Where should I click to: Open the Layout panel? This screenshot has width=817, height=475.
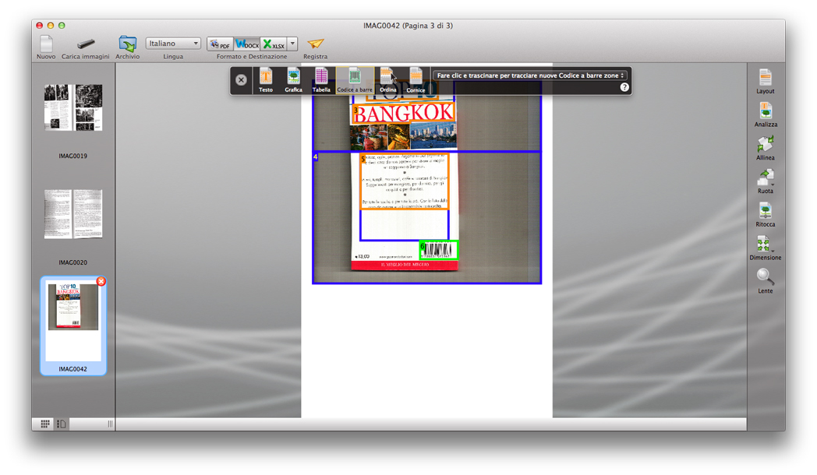click(766, 81)
